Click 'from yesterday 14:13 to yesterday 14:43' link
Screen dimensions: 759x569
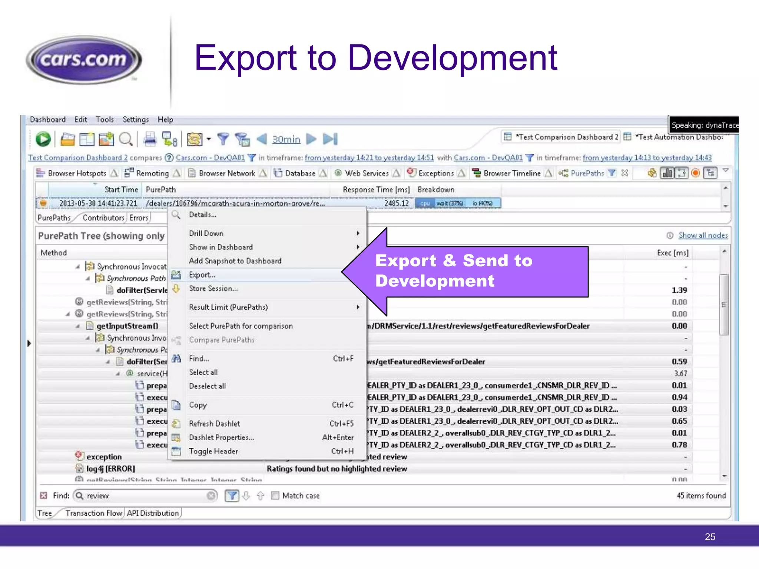pos(647,158)
